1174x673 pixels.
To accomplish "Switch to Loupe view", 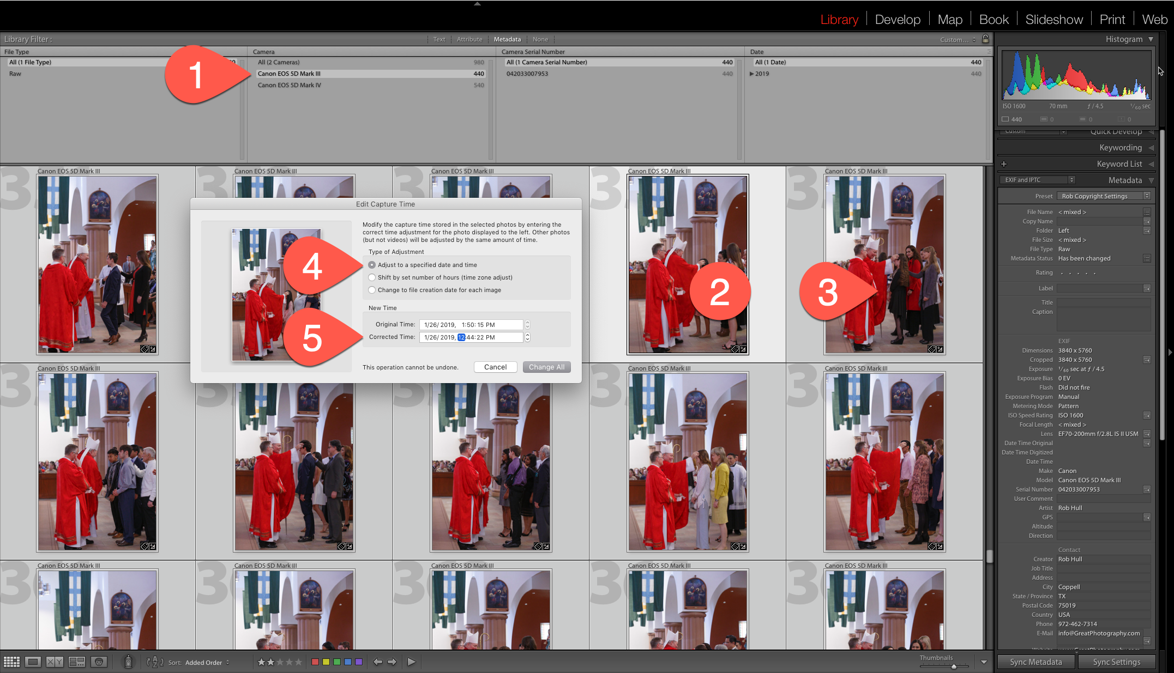I will pyautogui.click(x=33, y=662).
